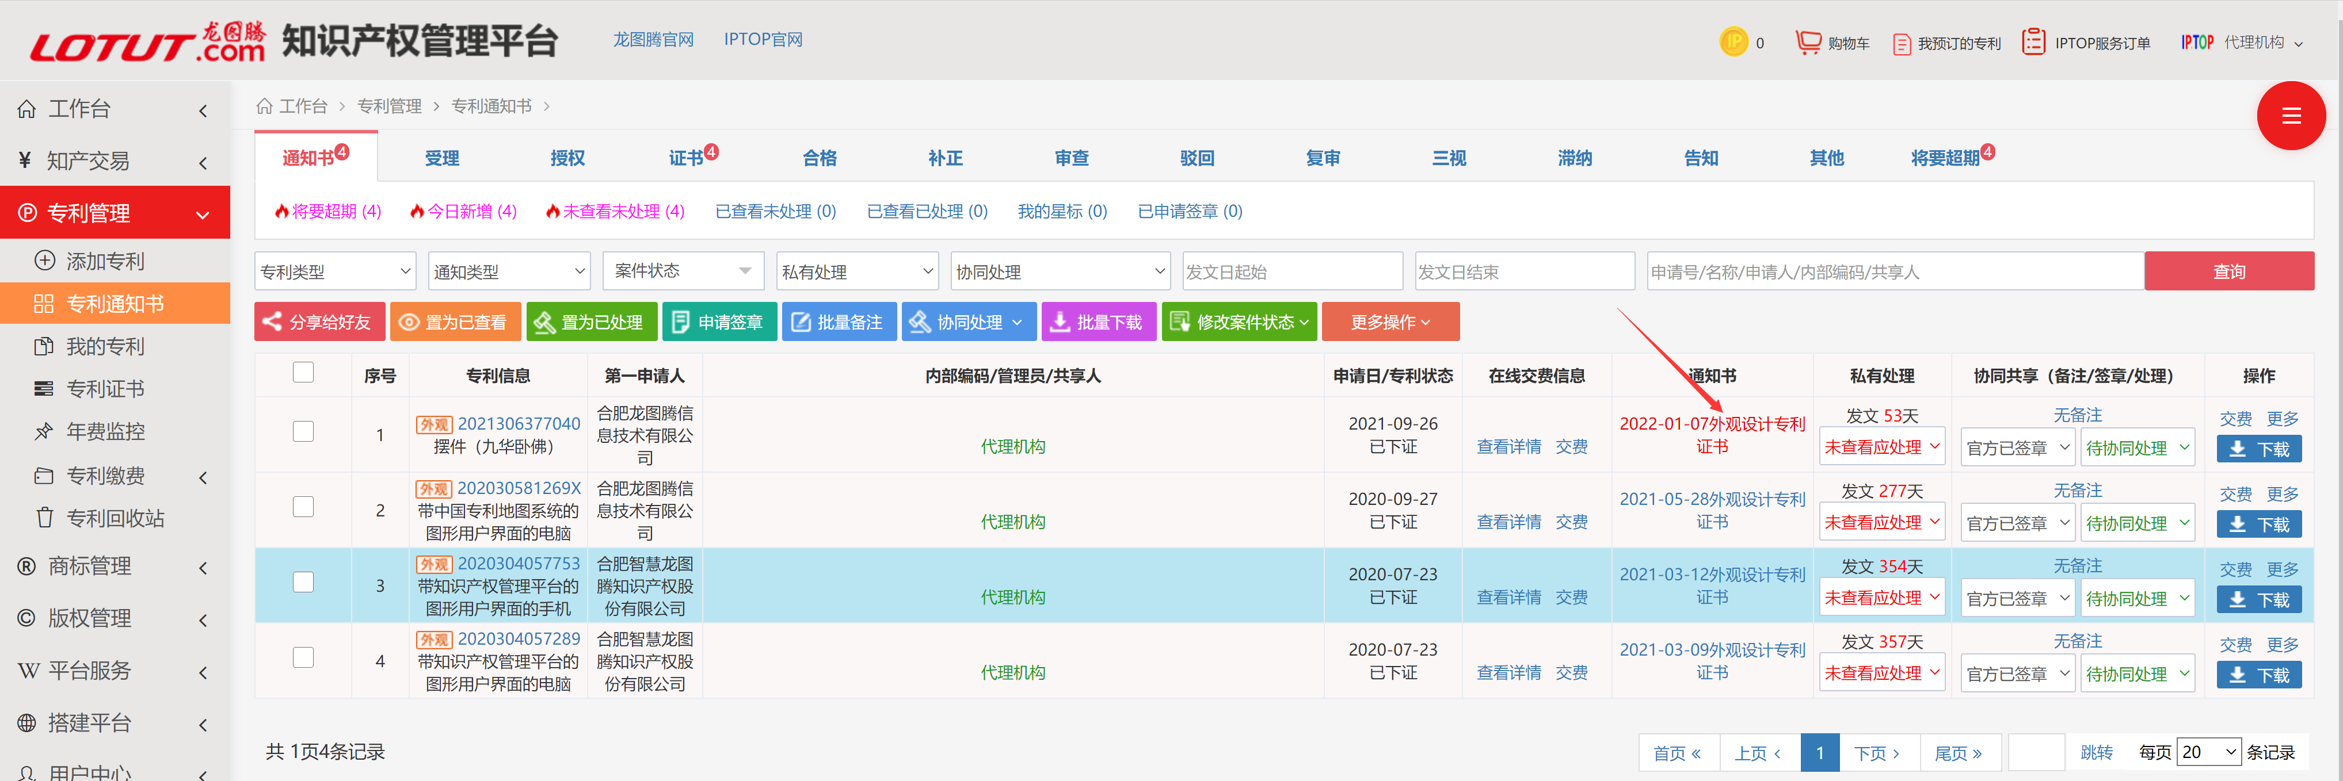This screenshot has width=2343, height=781.
Task: Open patent number 2021306377040 link
Action: [519, 424]
